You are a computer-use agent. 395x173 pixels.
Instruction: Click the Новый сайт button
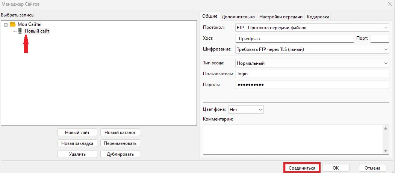point(77,132)
